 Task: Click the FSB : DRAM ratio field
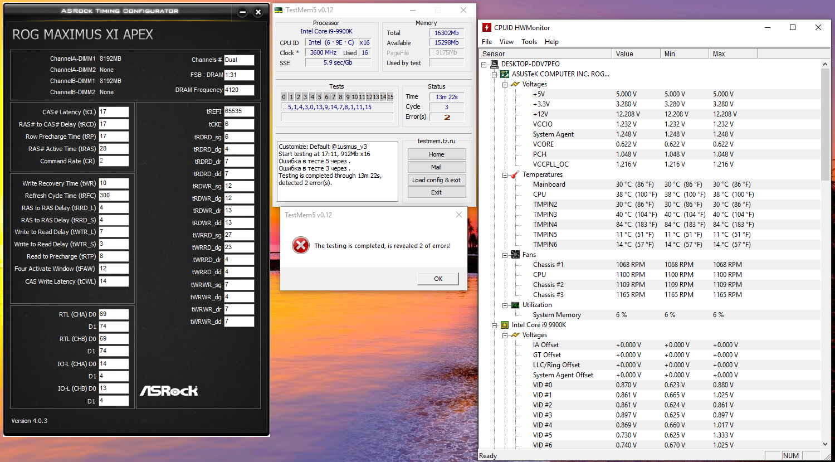[239, 75]
